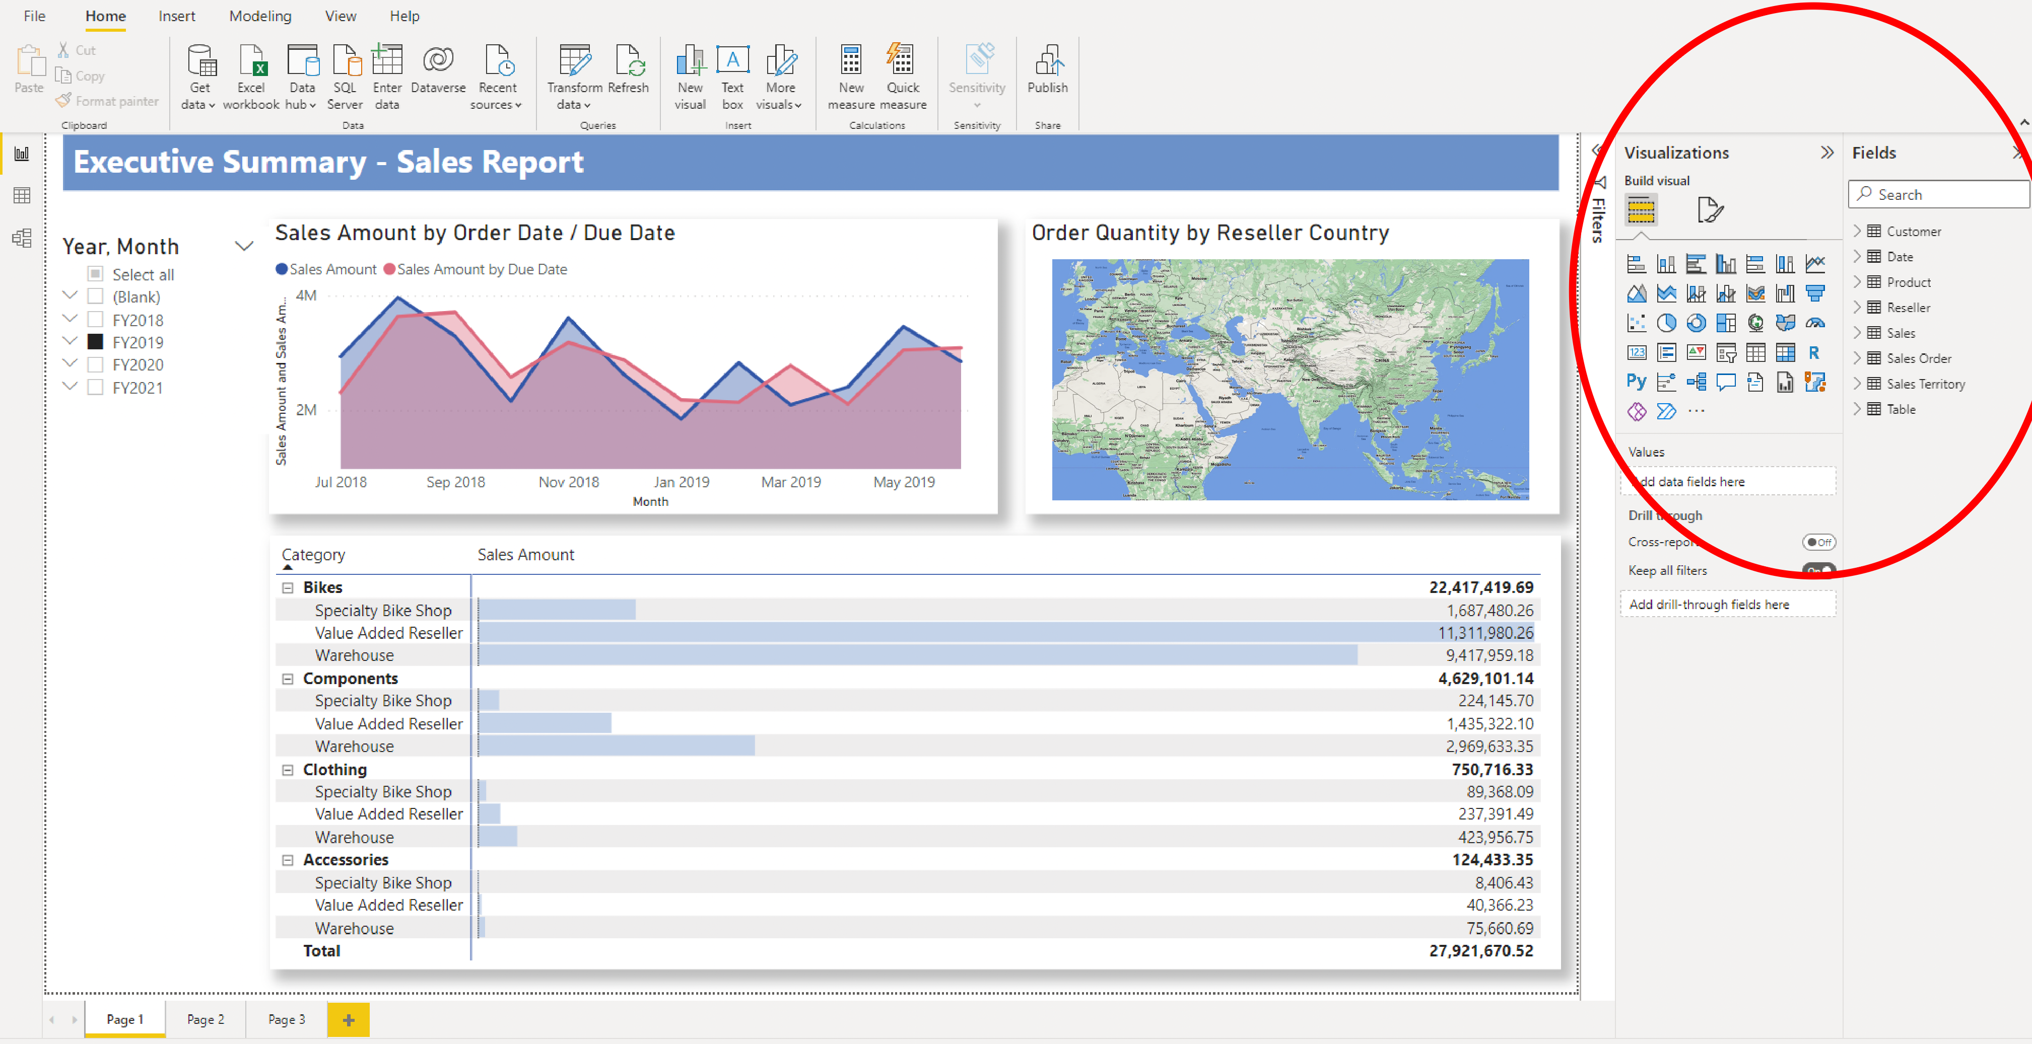Toggle the Cross-report switch

pyautogui.click(x=1818, y=543)
